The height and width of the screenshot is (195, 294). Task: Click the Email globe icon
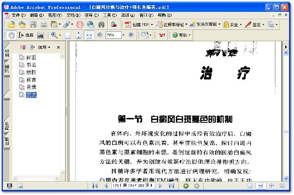(x=90, y=25)
